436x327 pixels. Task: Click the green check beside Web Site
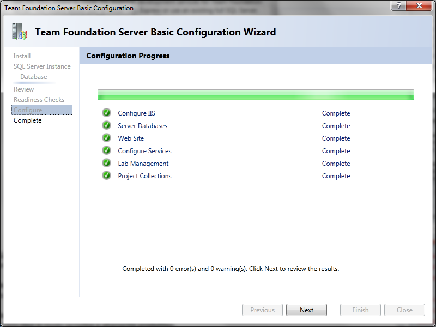coord(106,138)
